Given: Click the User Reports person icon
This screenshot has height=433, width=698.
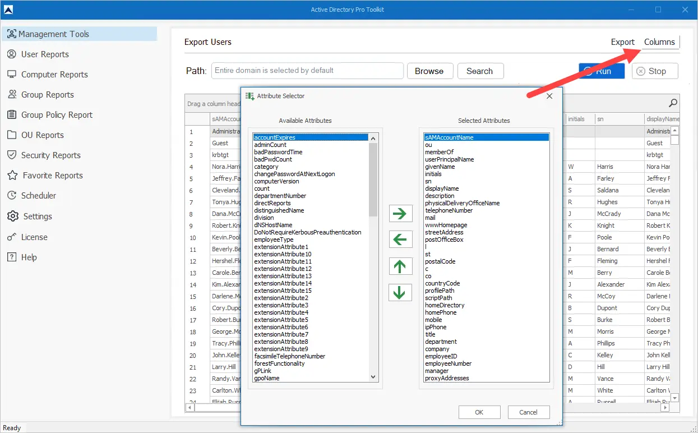Looking at the screenshot, I should pos(11,54).
